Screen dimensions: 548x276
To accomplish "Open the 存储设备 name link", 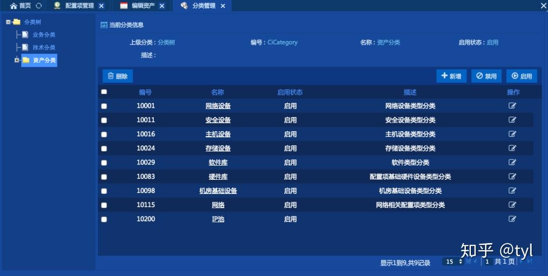I will pos(218,148).
